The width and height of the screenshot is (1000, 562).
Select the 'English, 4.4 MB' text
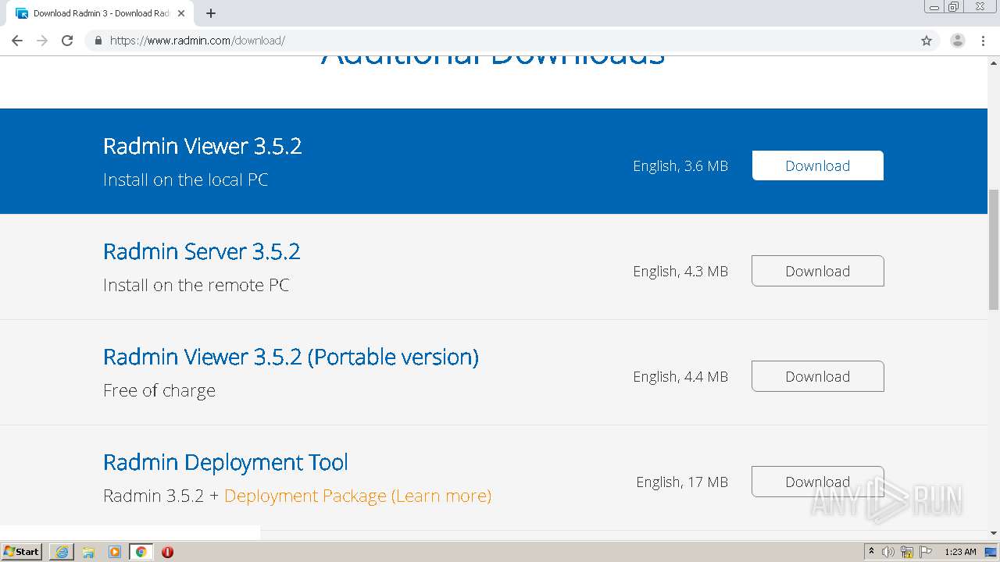(x=680, y=377)
